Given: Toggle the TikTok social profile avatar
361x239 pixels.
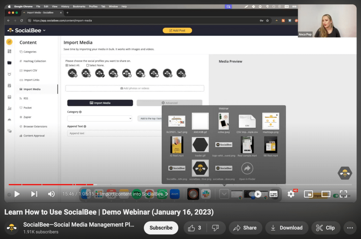Looking at the screenshot, I should [x=100, y=73].
